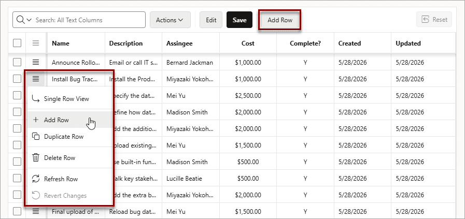Select checkbox for Mei Yu $2,500.00 row
The width and height of the screenshot is (465, 219).
[x=17, y=95]
